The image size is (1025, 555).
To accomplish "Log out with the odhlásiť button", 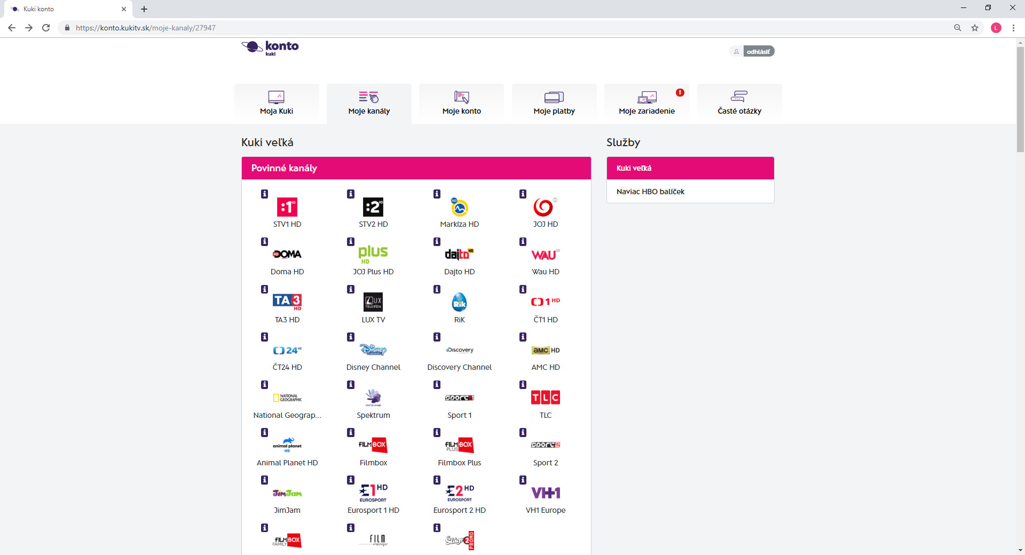I will pyautogui.click(x=758, y=52).
